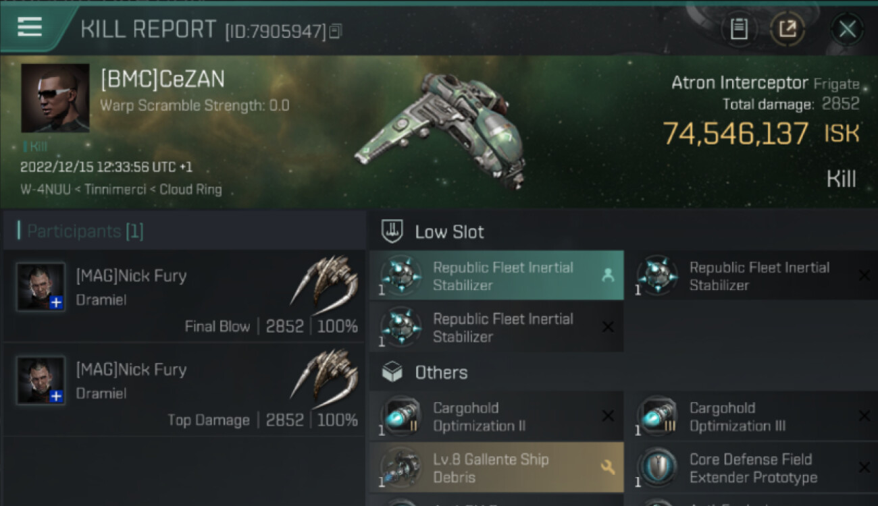Click the Cargohold Optimization II item
The height and width of the screenshot is (506, 878).
tap(479, 417)
